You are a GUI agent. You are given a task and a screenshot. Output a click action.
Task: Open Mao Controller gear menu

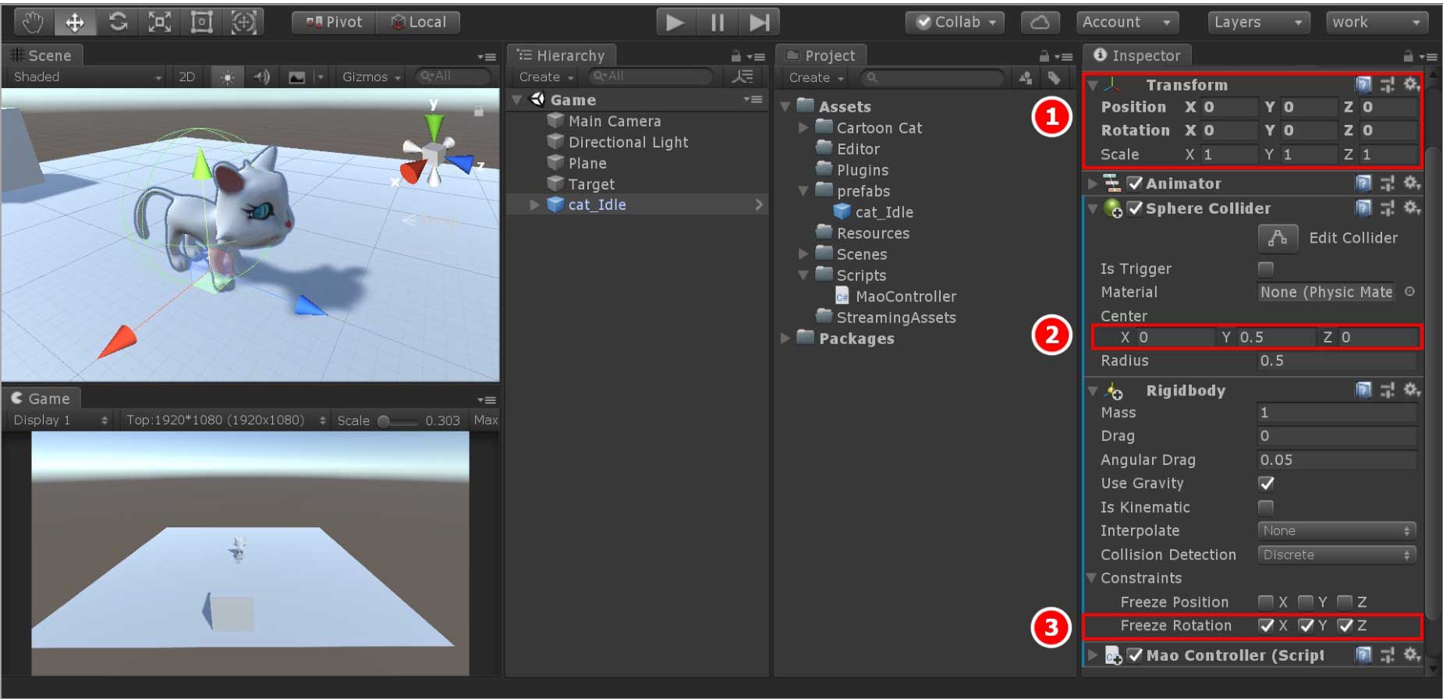coord(1411,655)
